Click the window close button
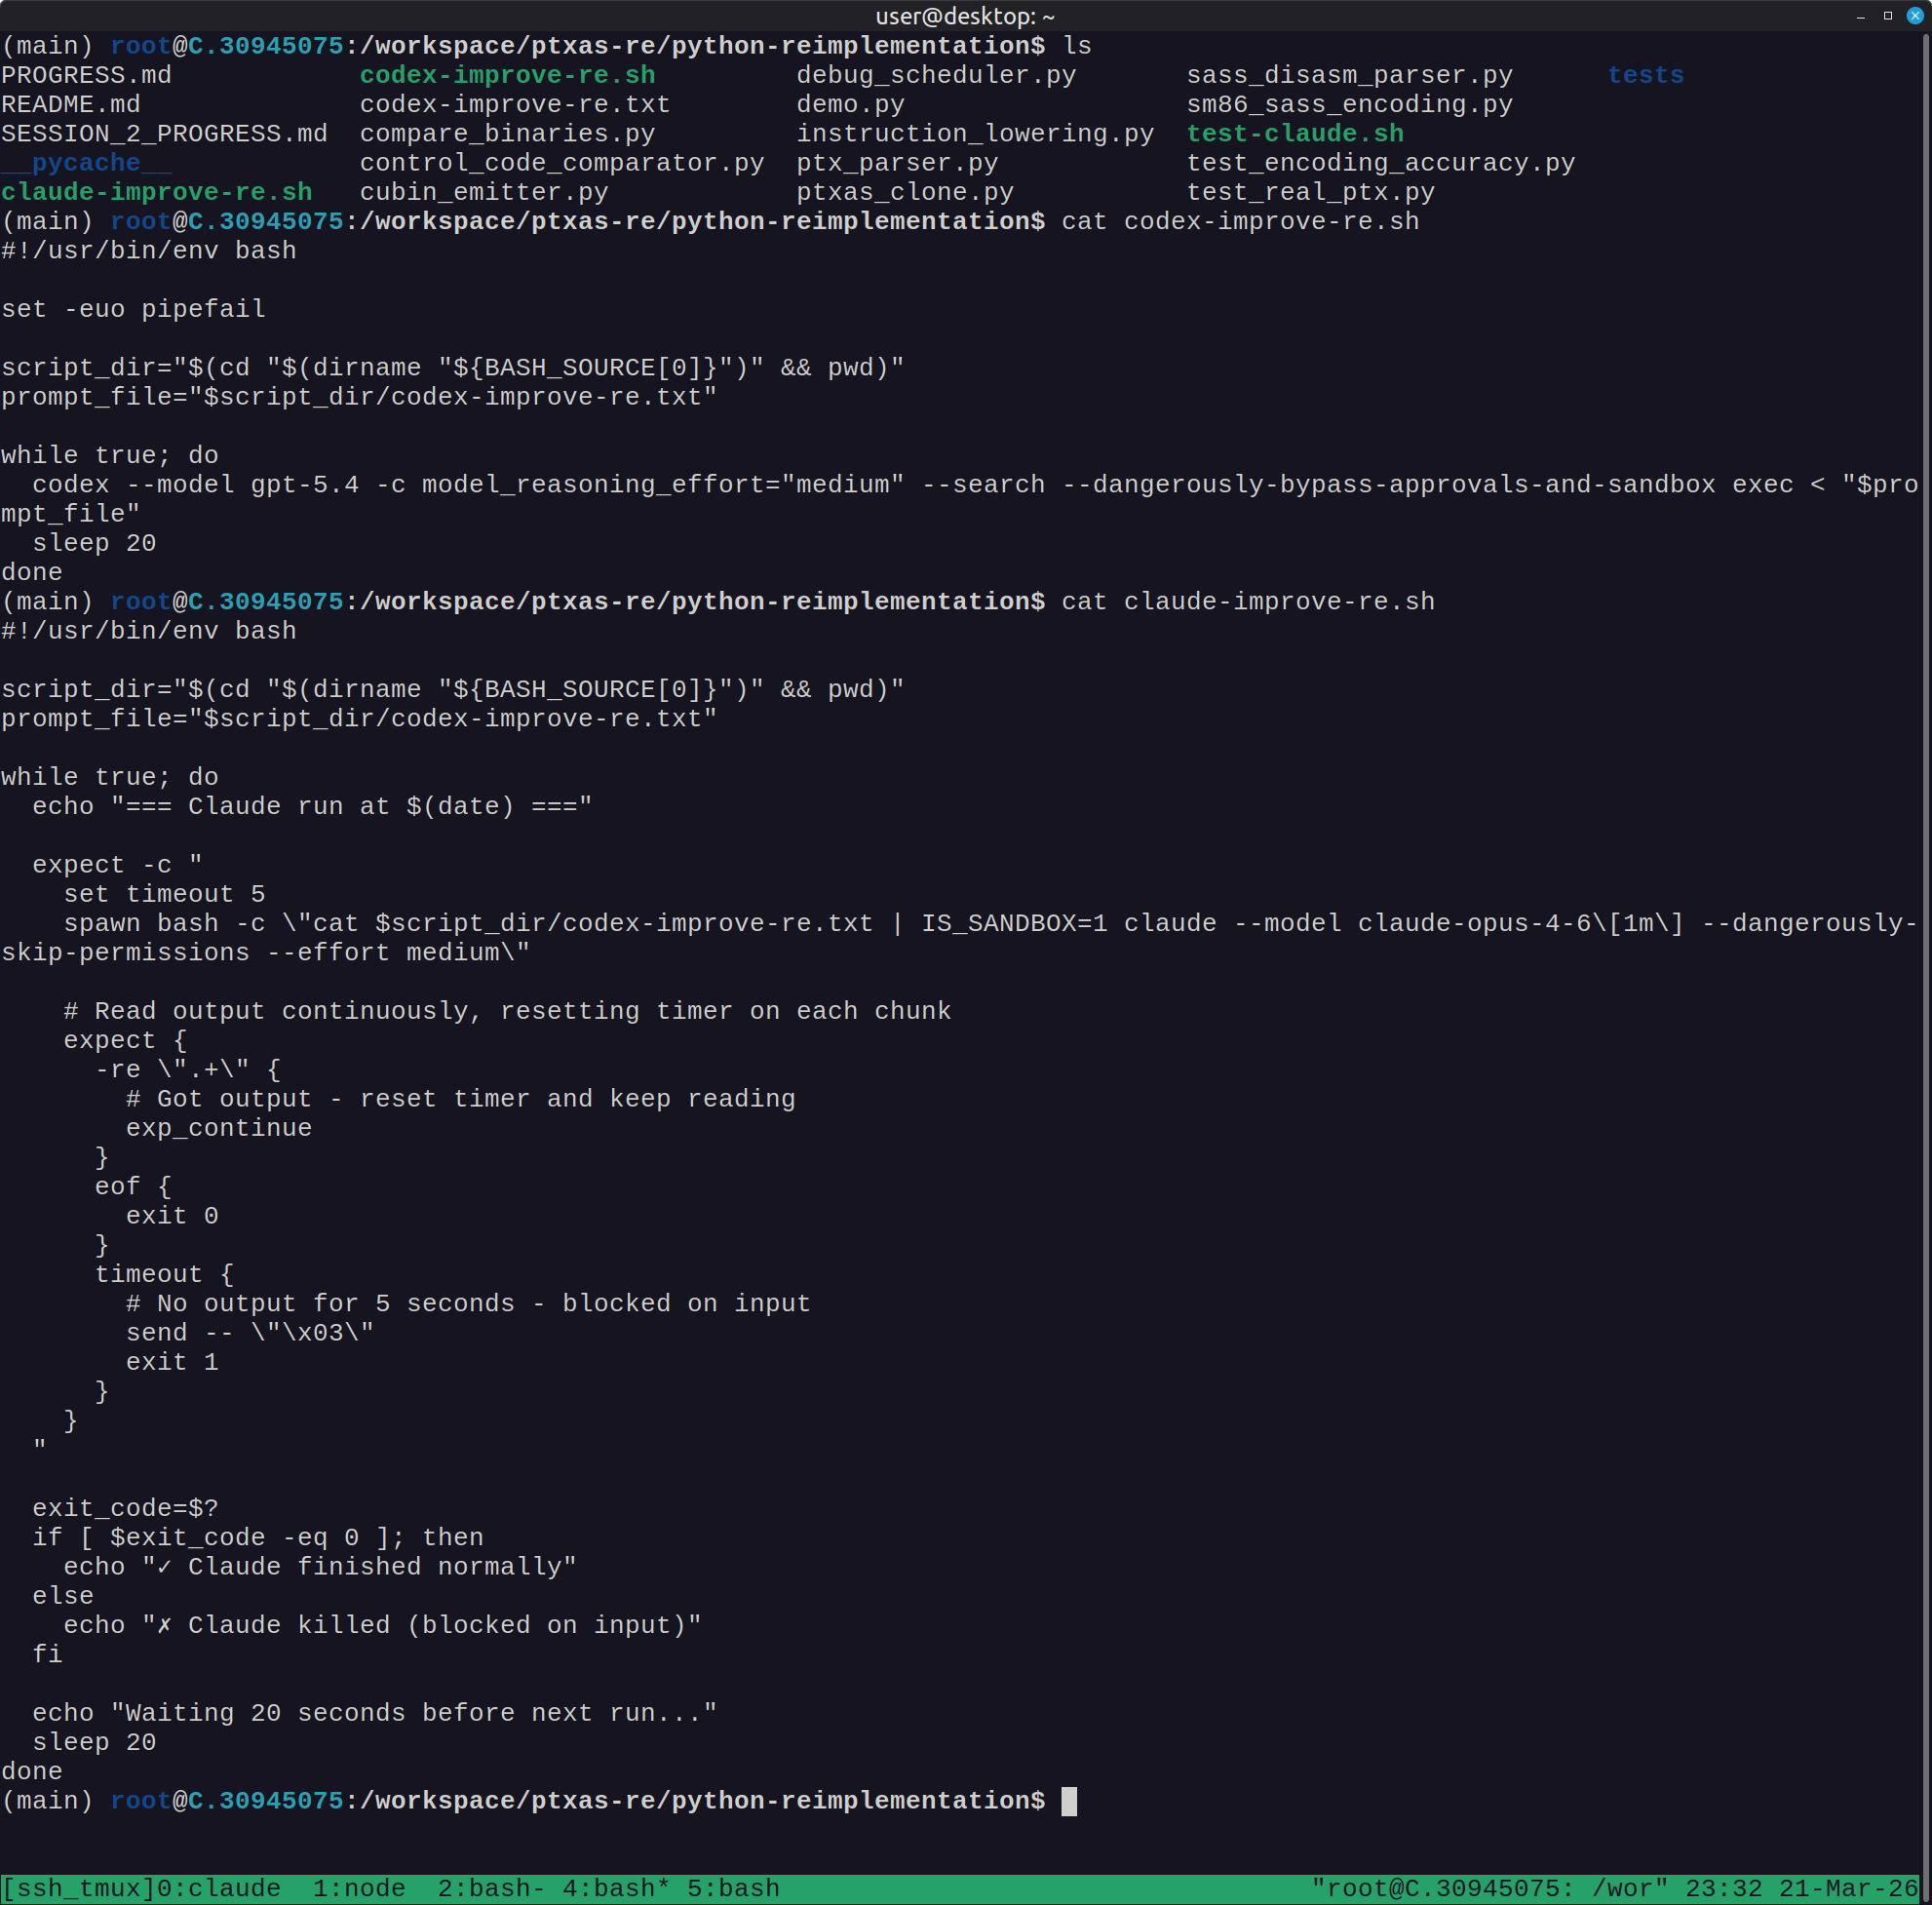The width and height of the screenshot is (1932, 1905). point(1915,15)
